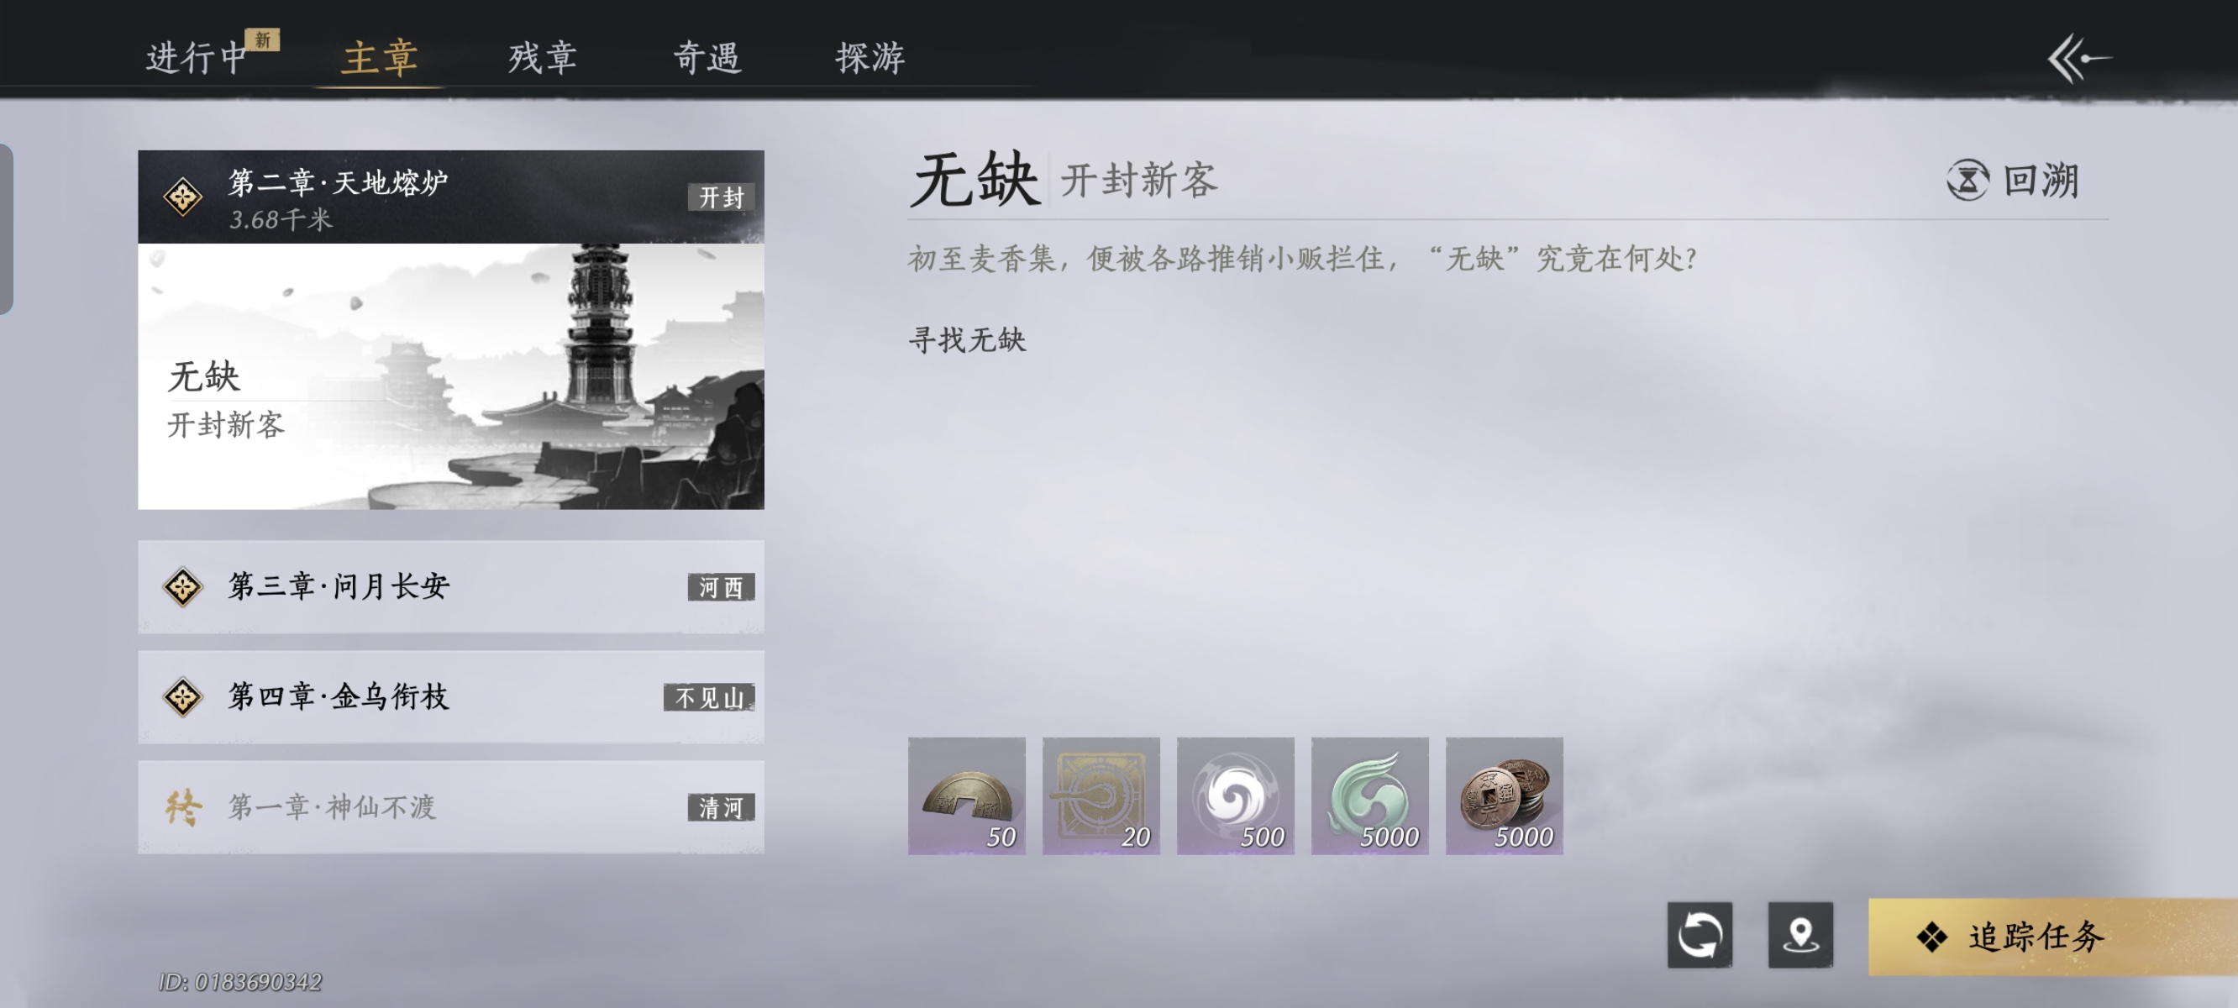Open the 无缺 开封新客 quest thumbnail
Image resolution: width=2238 pixels, height=1008 pixels.
tap(451, 376)
